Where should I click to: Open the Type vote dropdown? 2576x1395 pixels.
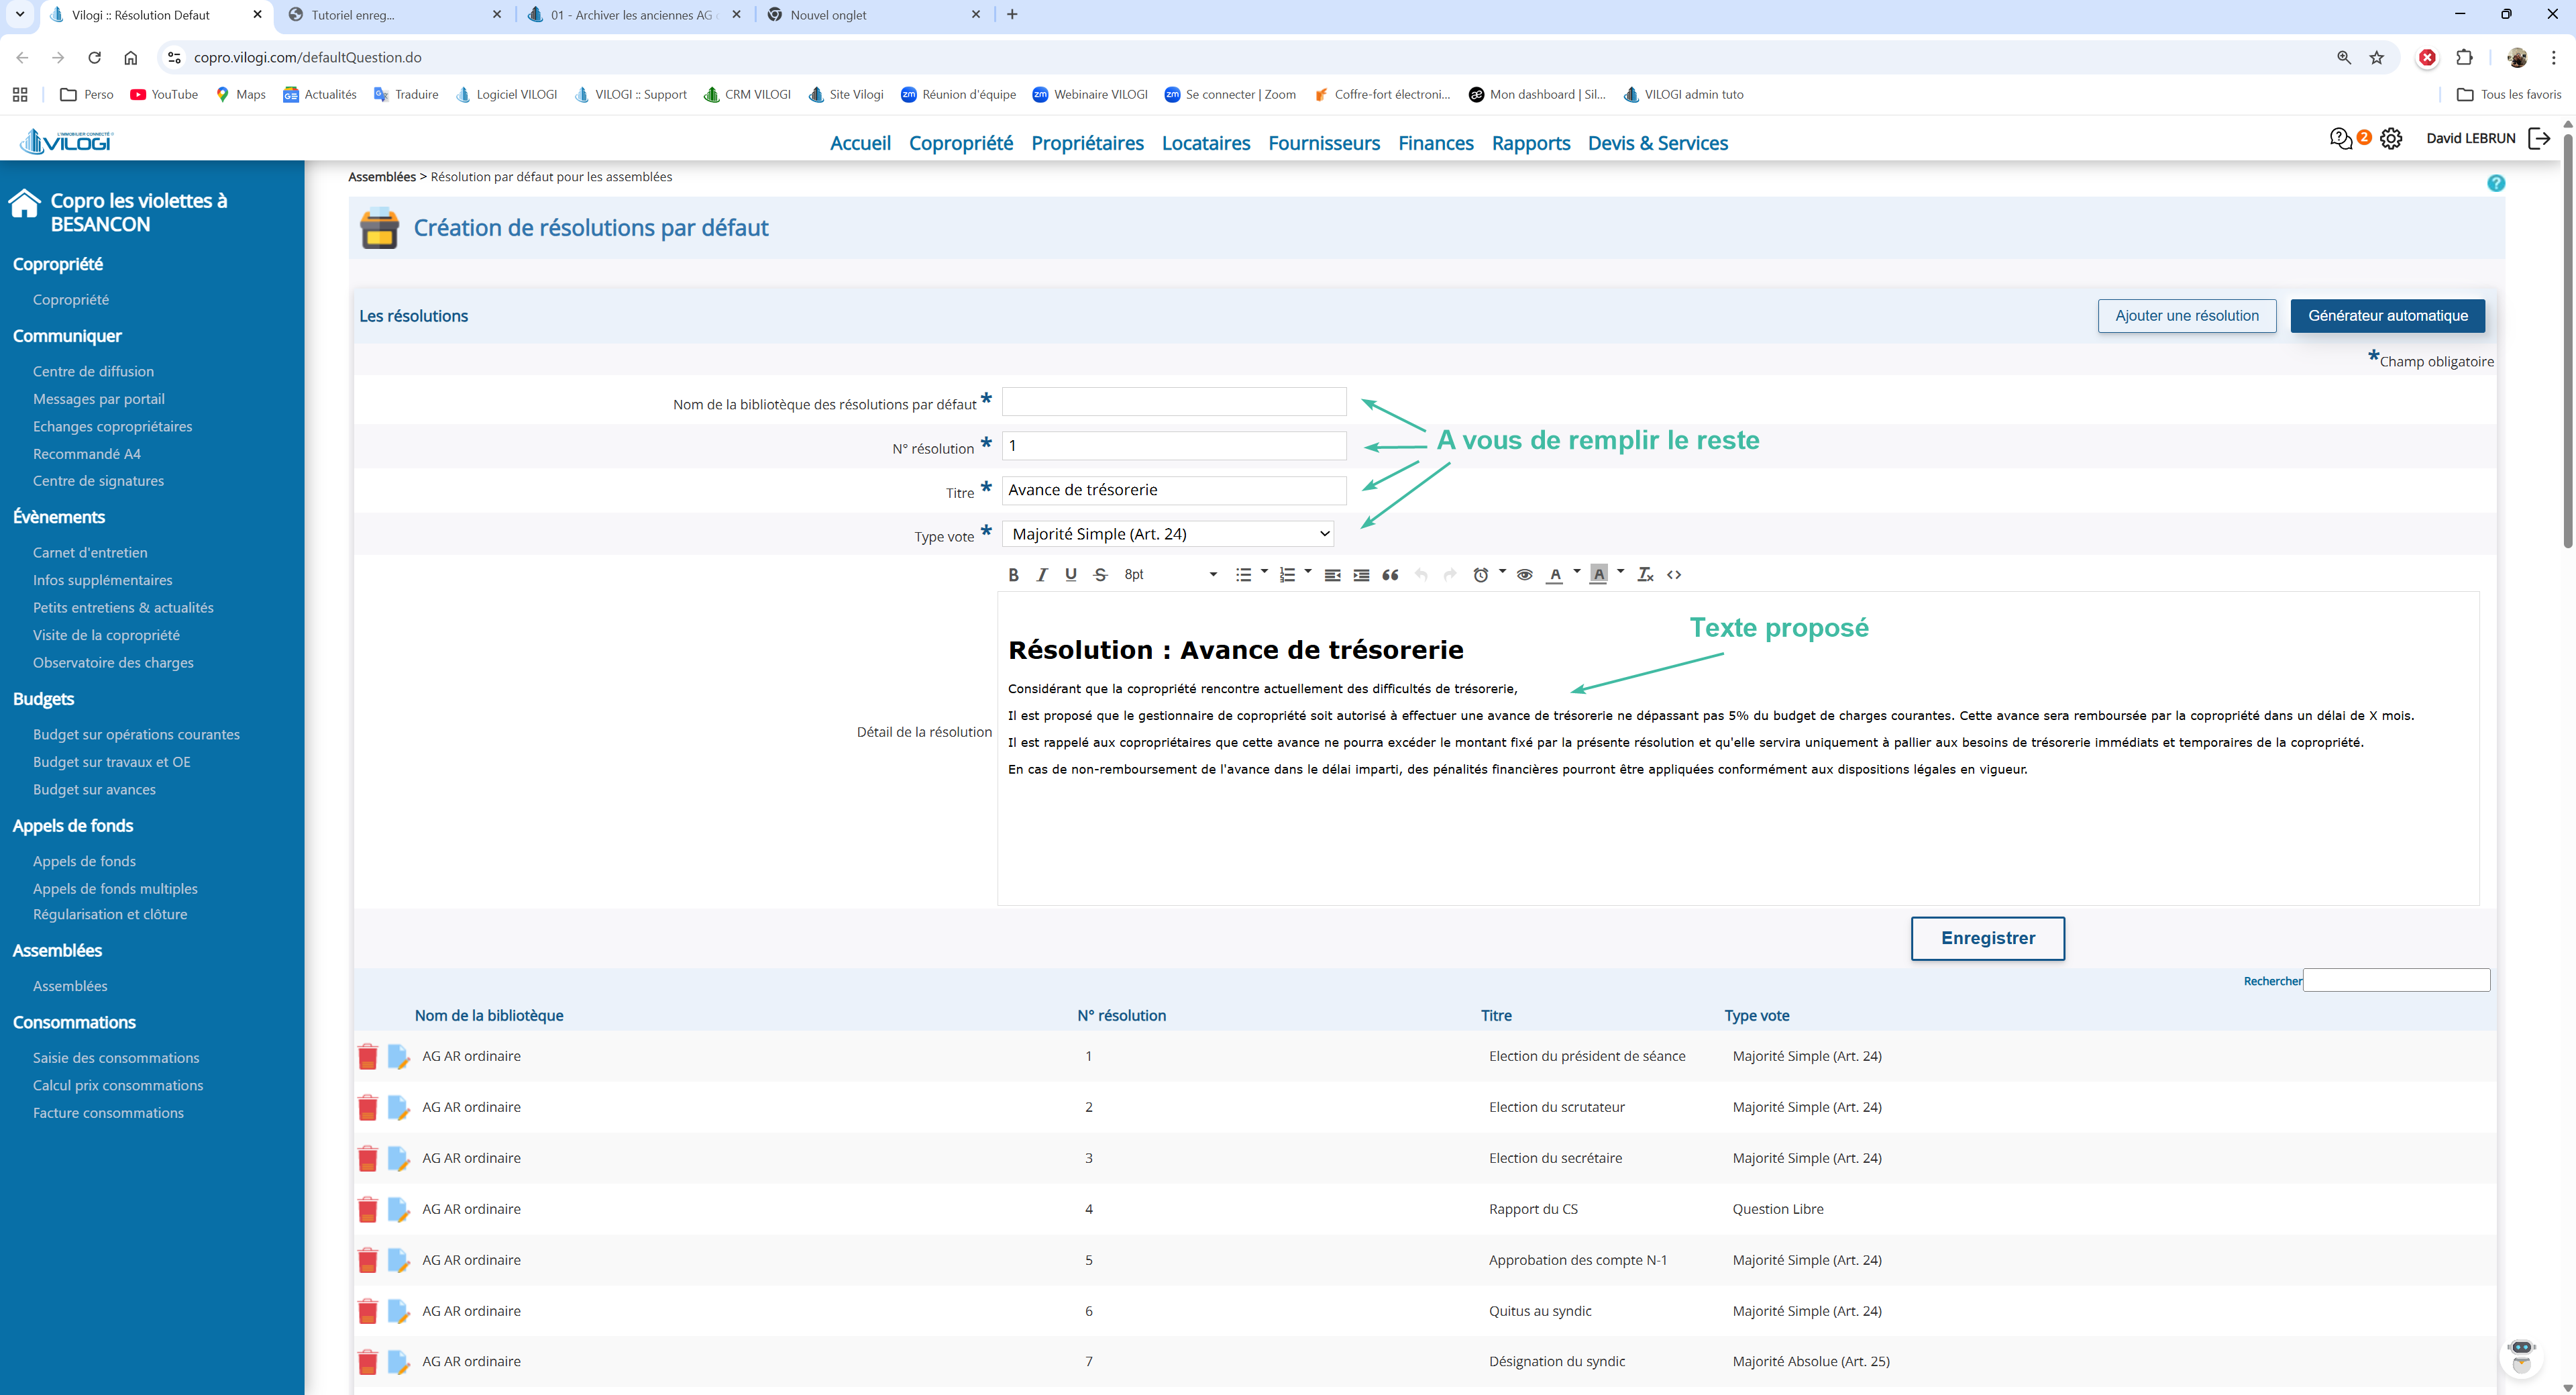coord(1168,534)
